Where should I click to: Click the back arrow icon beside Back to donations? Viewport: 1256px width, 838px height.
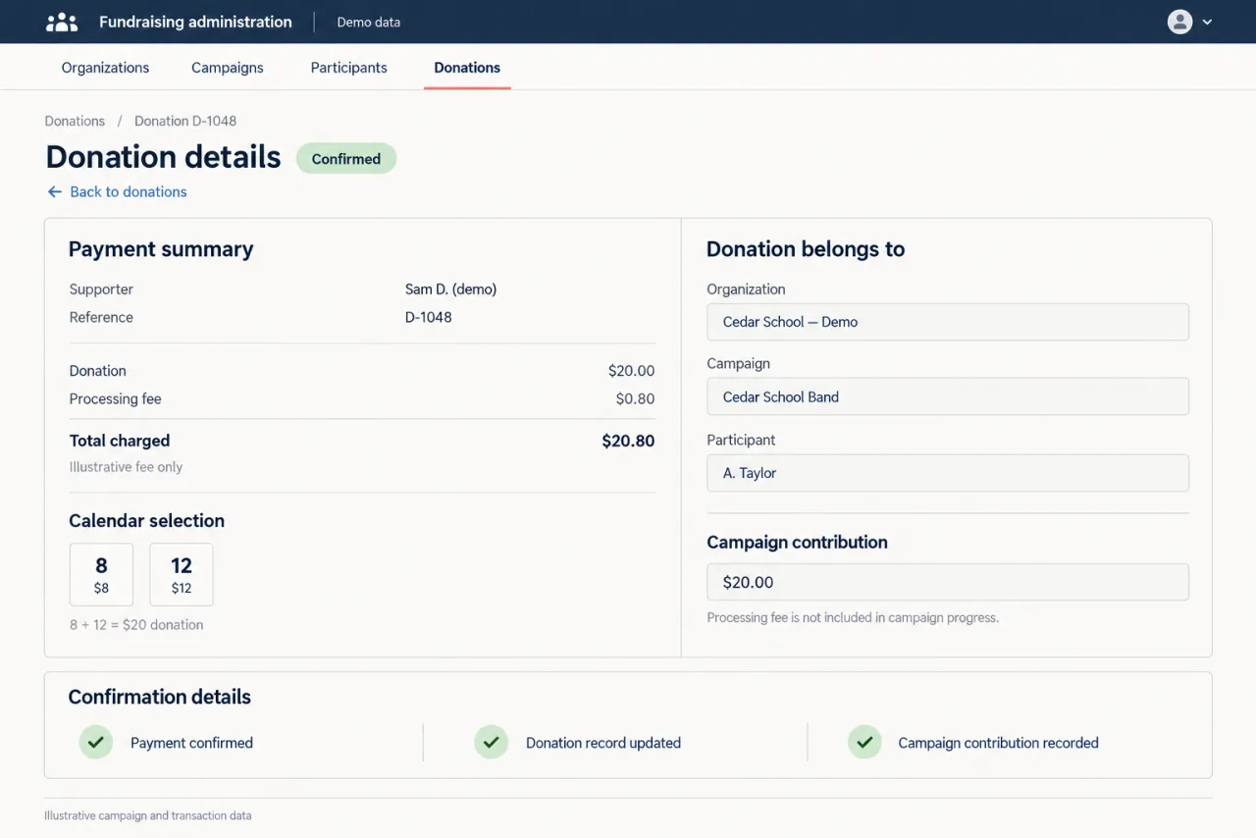pos(55,191)
